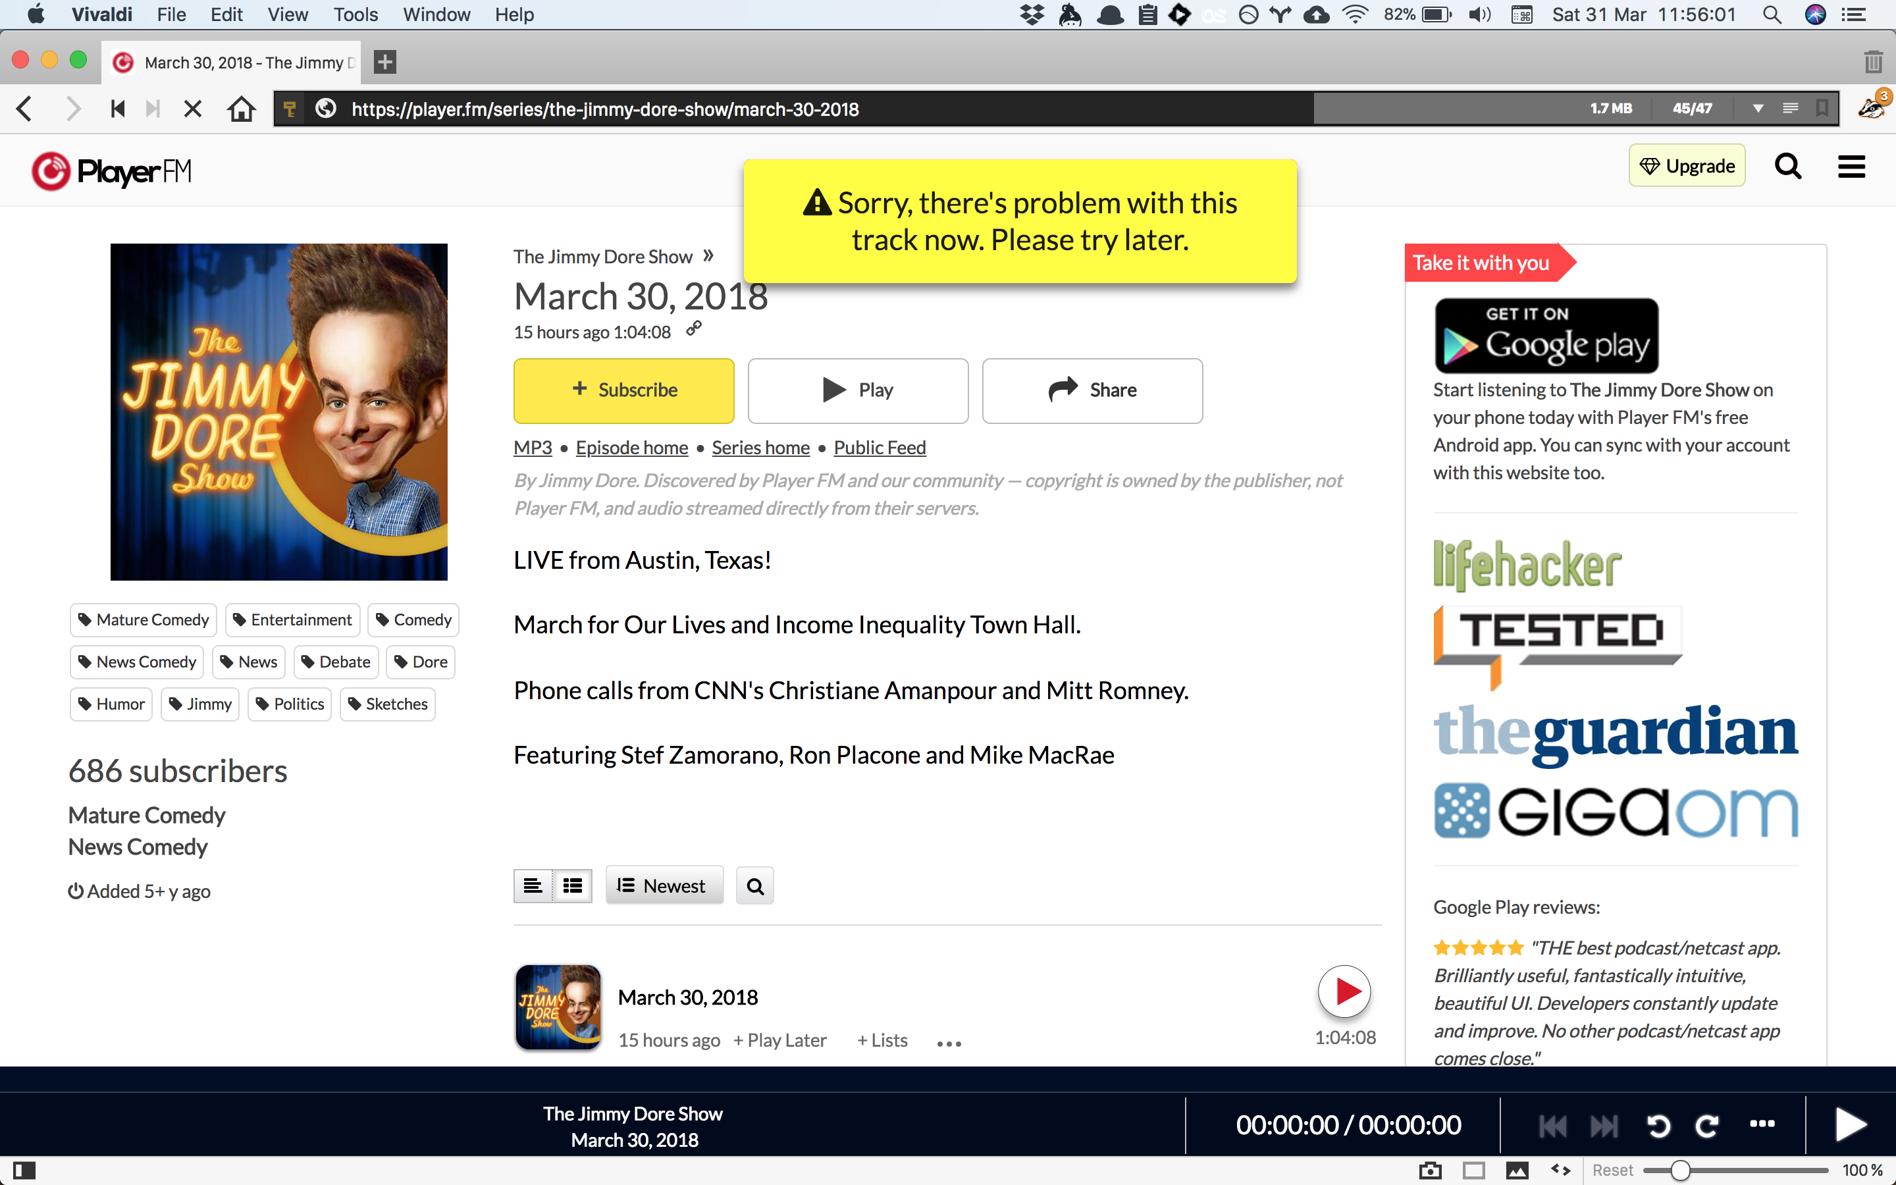Adjust the page zoom slider
This screenshot has height=1185, width=1896.
1735,1171
